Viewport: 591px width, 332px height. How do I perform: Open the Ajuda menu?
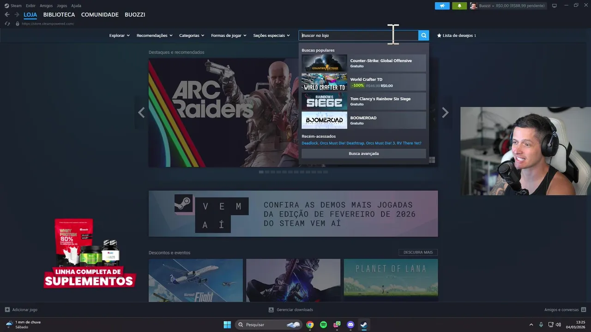(x=76, y=6)
